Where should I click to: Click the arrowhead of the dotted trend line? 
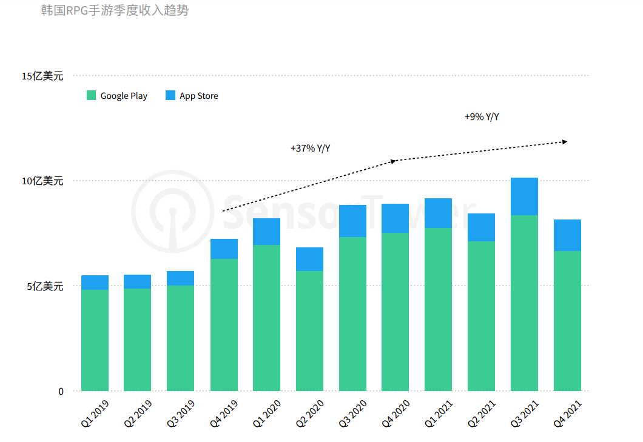(x=564, y=141)
